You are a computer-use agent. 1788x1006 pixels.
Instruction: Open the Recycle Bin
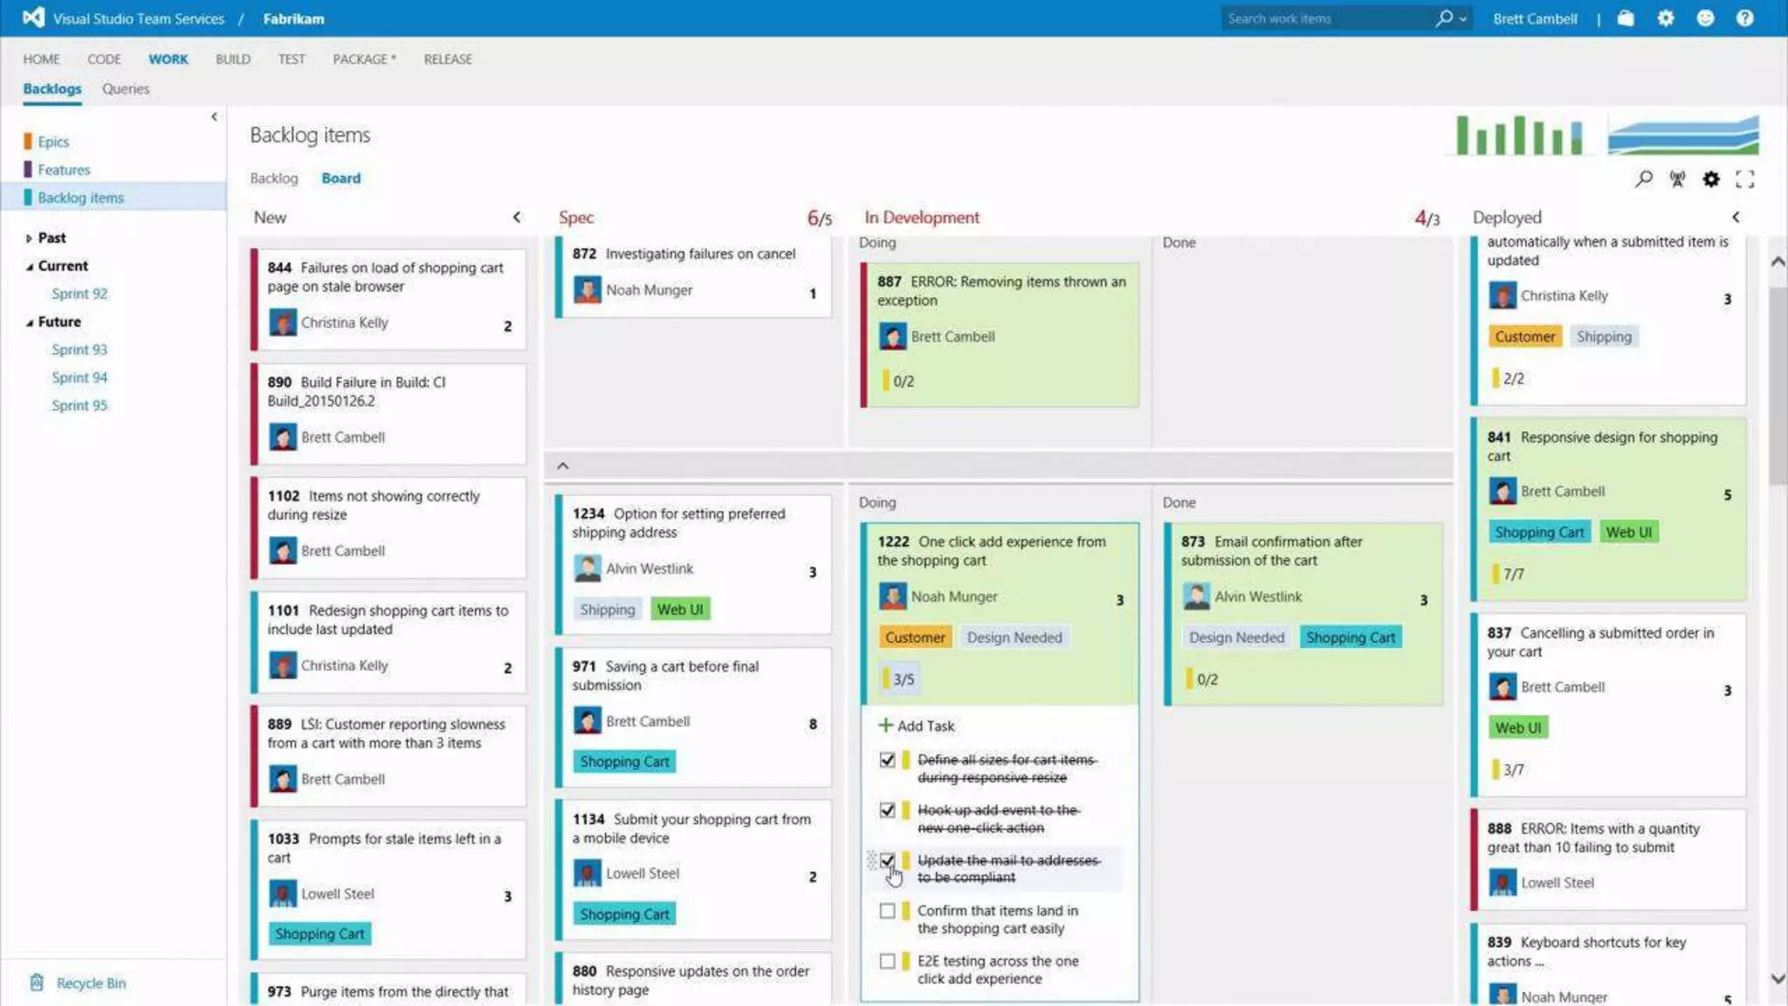click(x=91, y=983)
